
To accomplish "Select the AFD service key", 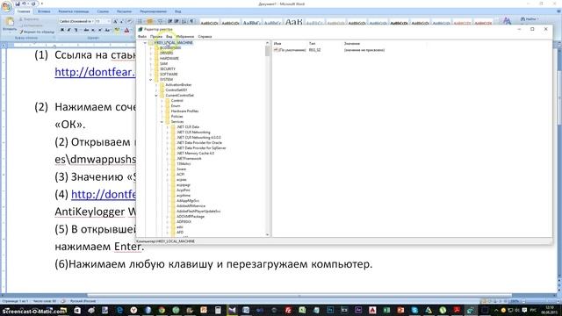I will (x=180, y=232).
